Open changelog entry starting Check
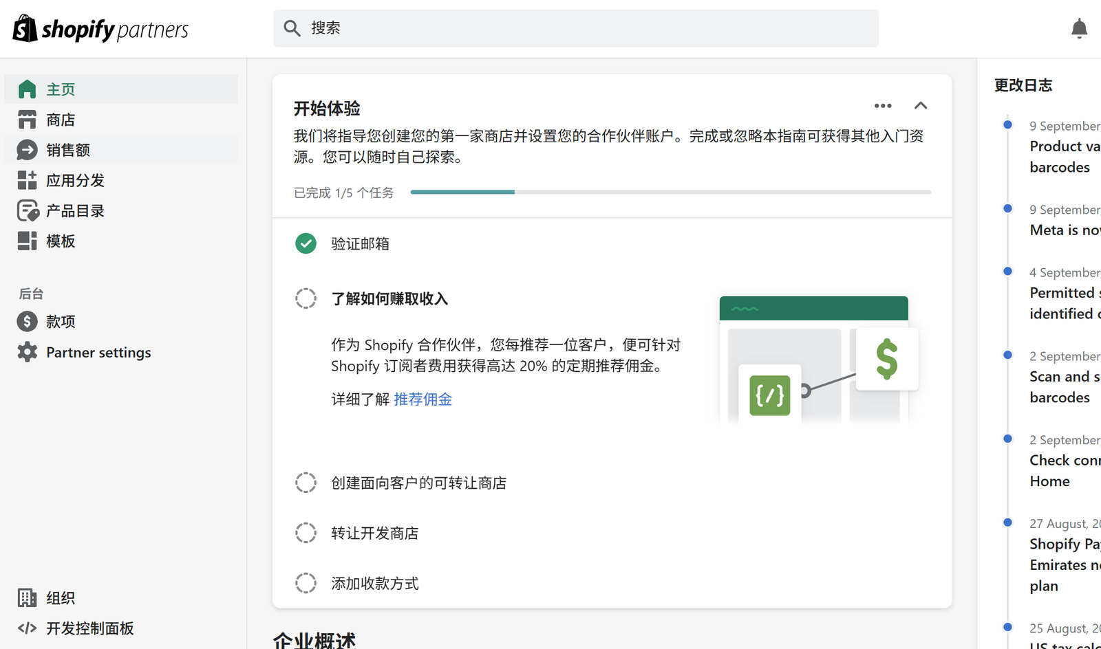 [1065, 471]
